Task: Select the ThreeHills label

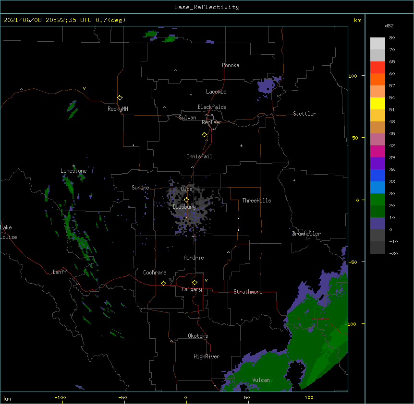Action: point(256,201)
